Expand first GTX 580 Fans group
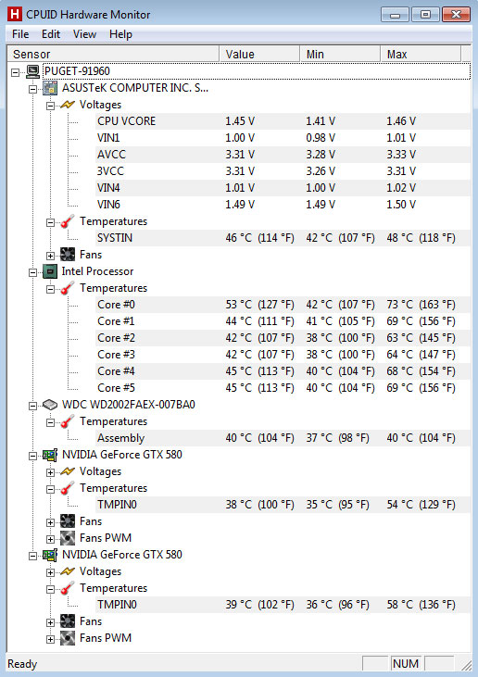 (x=51, y=522)
